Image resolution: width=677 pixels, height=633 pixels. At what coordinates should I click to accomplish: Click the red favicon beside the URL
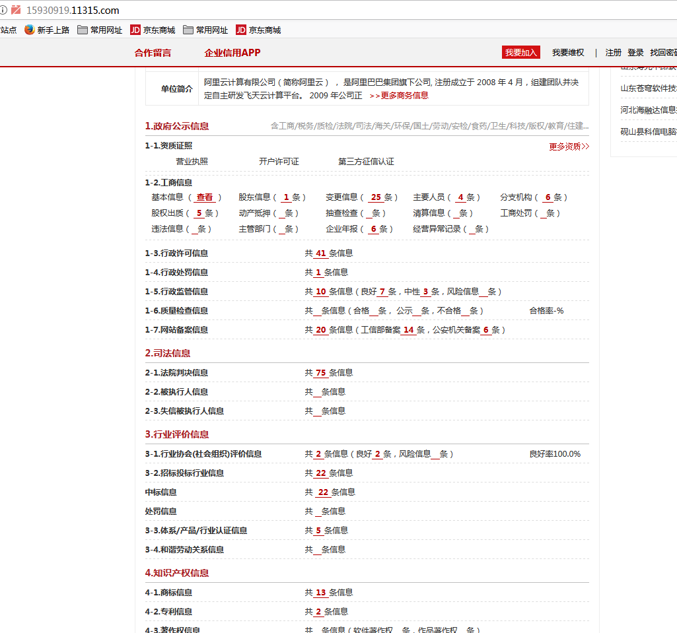(x=16, y=10)
